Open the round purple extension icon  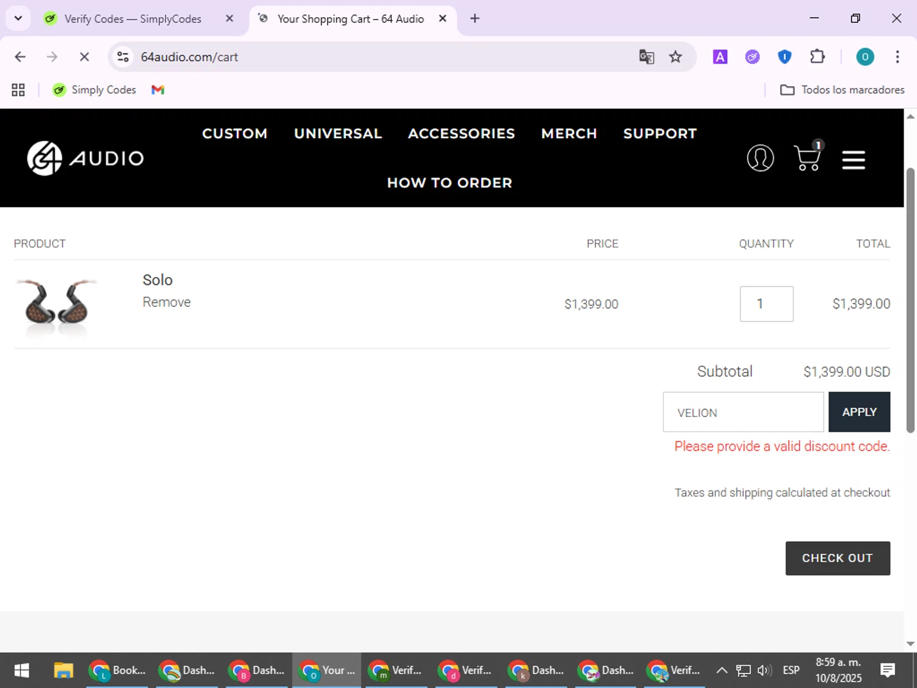coord(752,57)
